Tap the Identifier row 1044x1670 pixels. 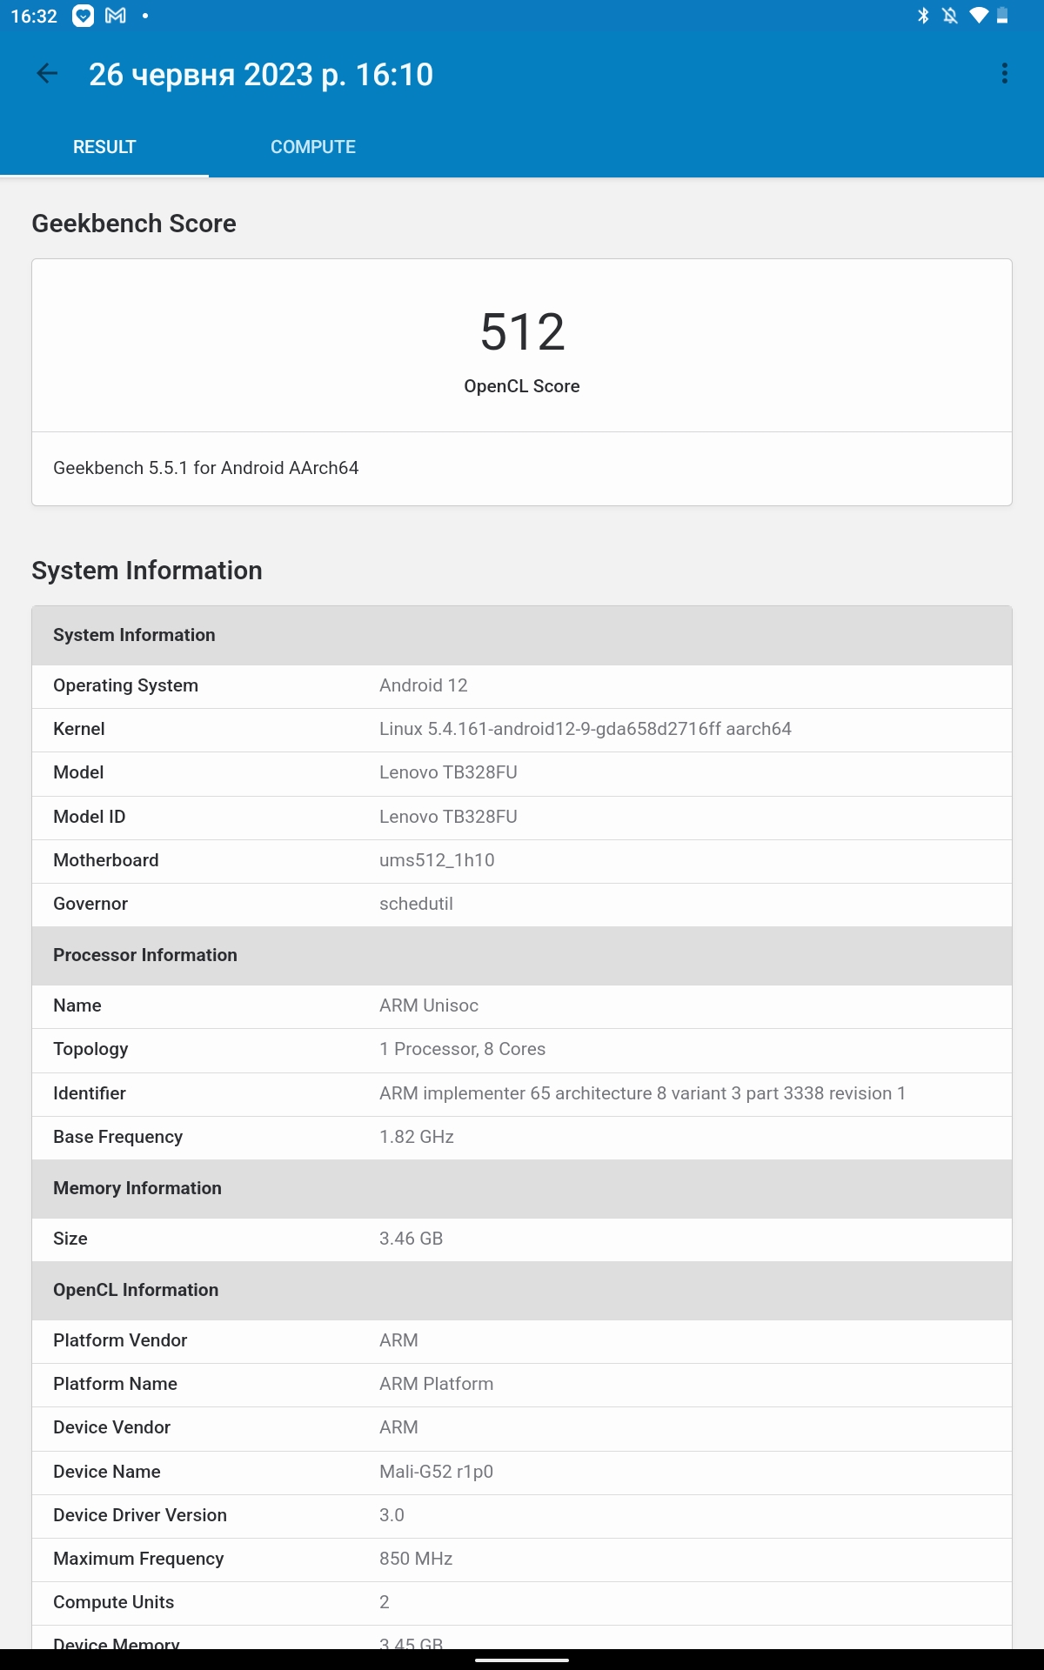tap(522, 1093)
